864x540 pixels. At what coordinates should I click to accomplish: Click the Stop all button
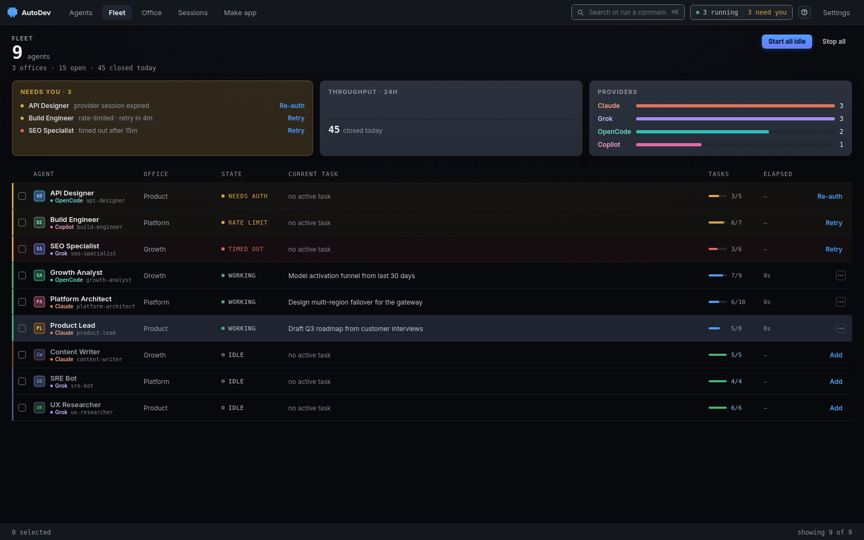[834, 42]
